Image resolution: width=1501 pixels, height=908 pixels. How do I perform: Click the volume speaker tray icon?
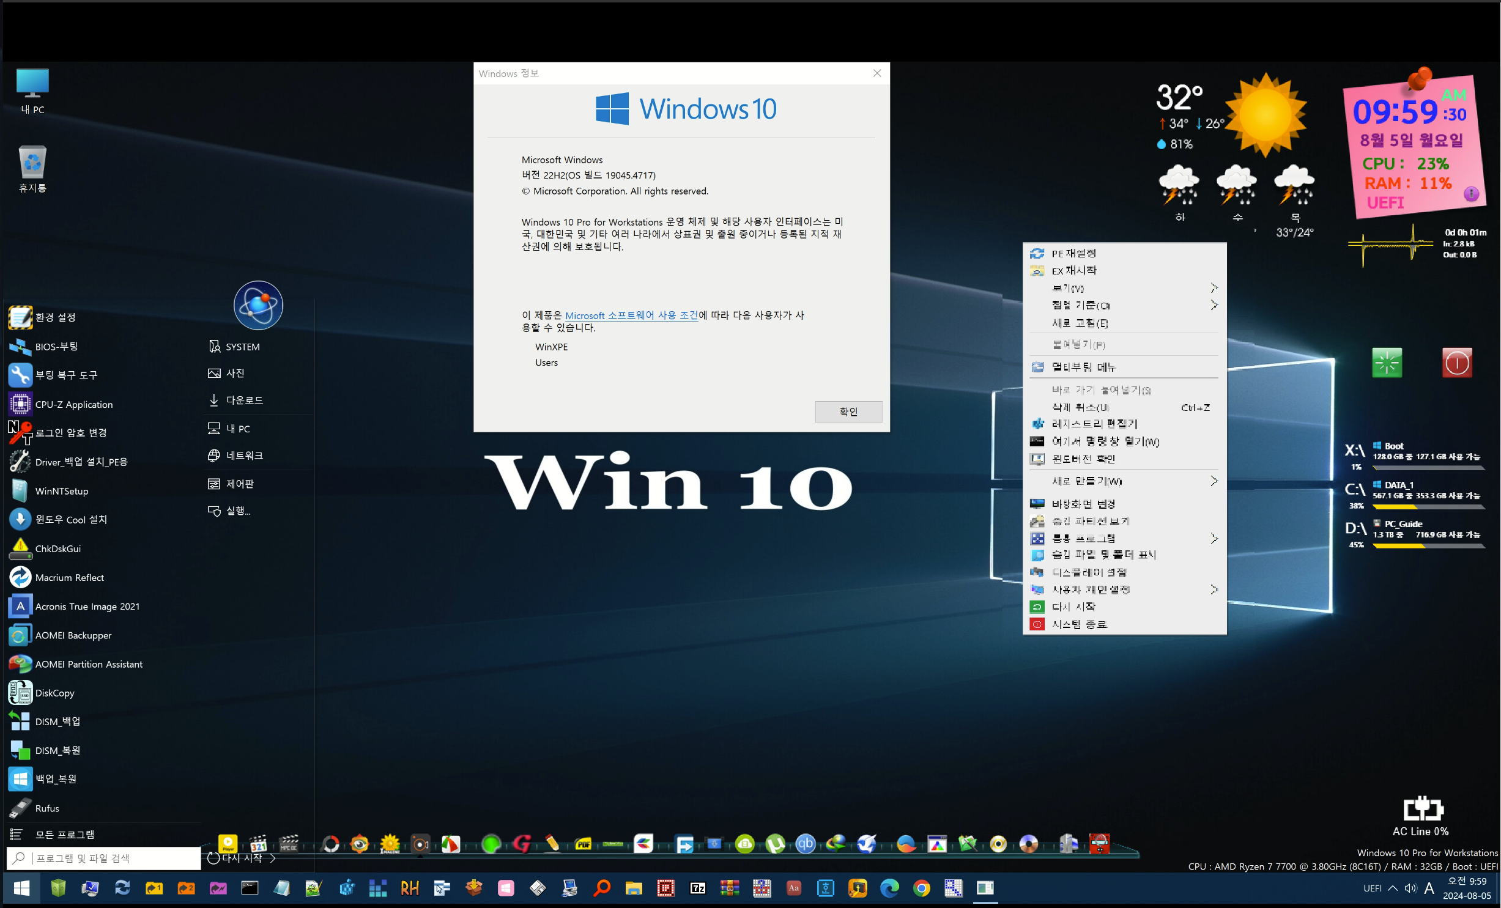1410,888
